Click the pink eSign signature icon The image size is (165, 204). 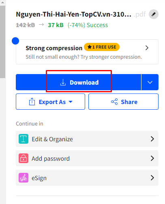tap(24, 178)
